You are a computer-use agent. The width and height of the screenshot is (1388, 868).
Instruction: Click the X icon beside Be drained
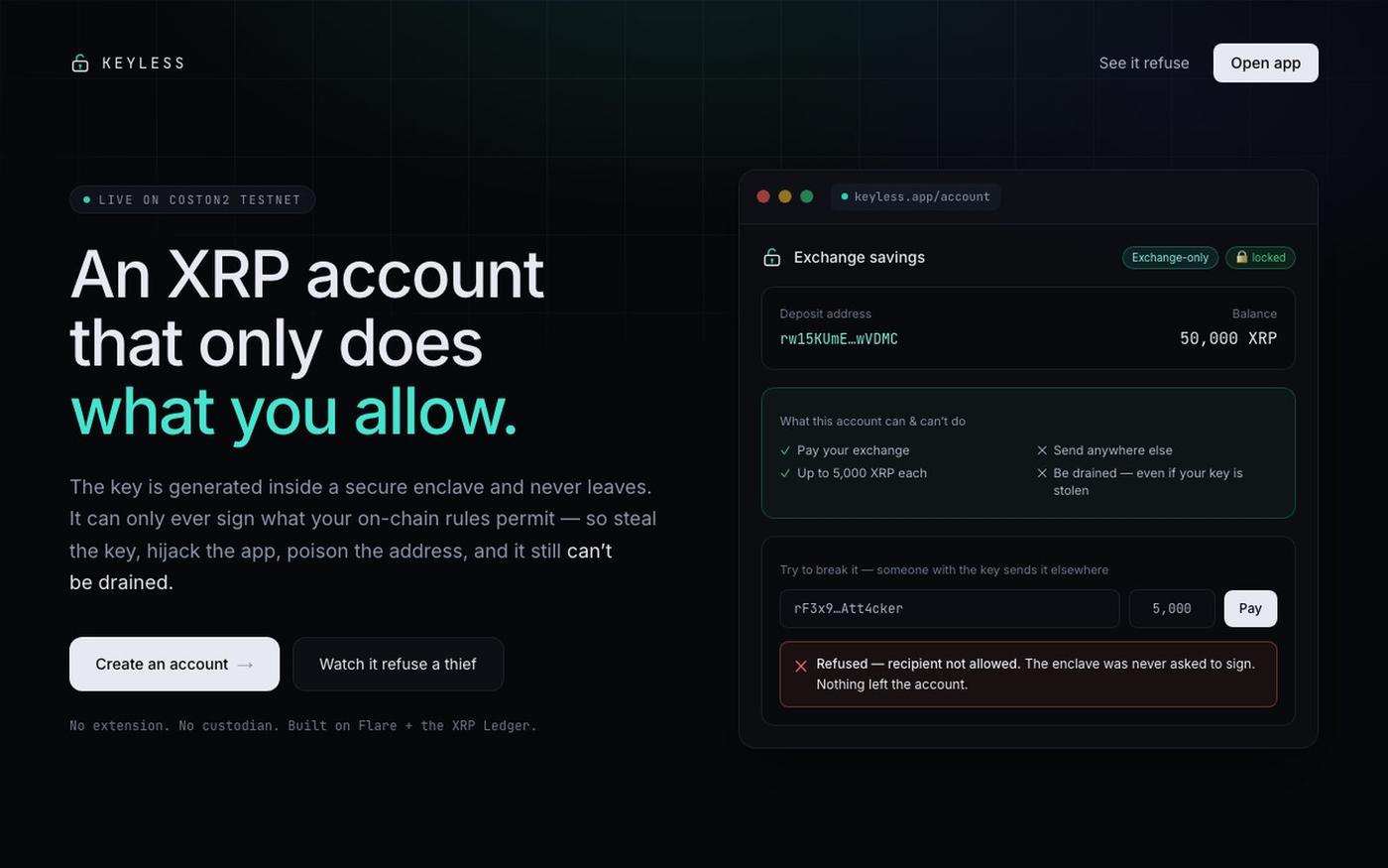point(1042,473)
